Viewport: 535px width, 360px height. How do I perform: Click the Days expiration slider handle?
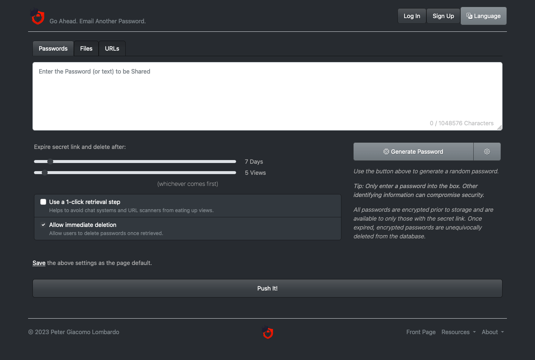click(50, 162)
